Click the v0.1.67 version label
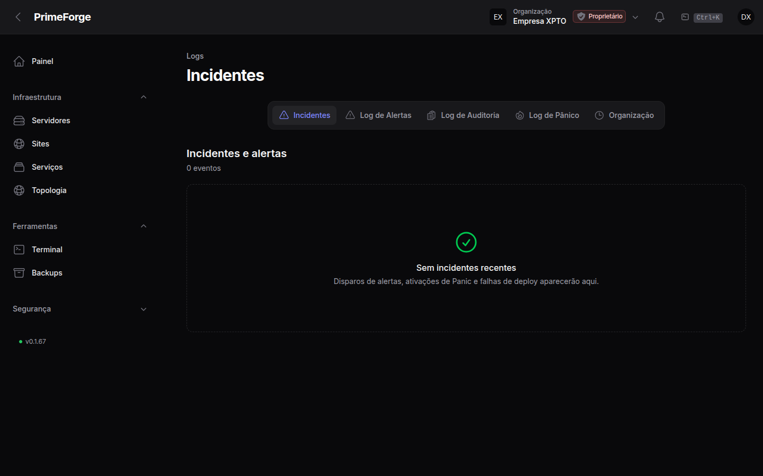The height and width of the screenshot is (476, 763). click(36, 342)
